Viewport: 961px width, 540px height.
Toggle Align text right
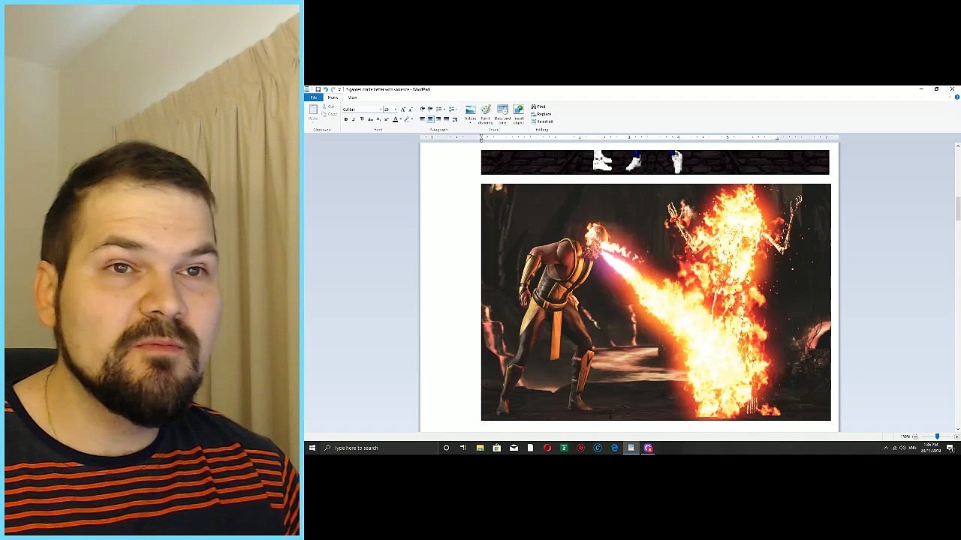(438, 119)
